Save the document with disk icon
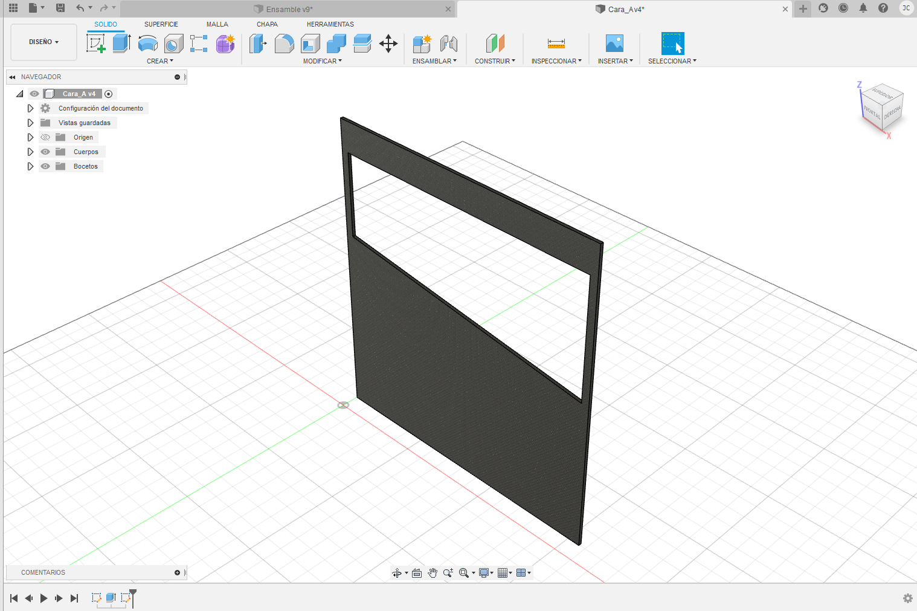 60,8
